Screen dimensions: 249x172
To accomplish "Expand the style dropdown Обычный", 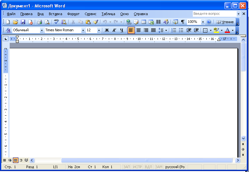I will pos(42,30).
